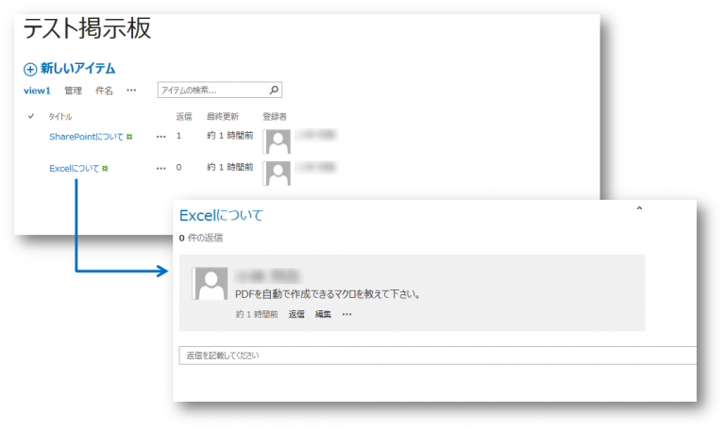
Task: Toggle the select-all checkmark in the list header
Action: (x=31, y=116)
